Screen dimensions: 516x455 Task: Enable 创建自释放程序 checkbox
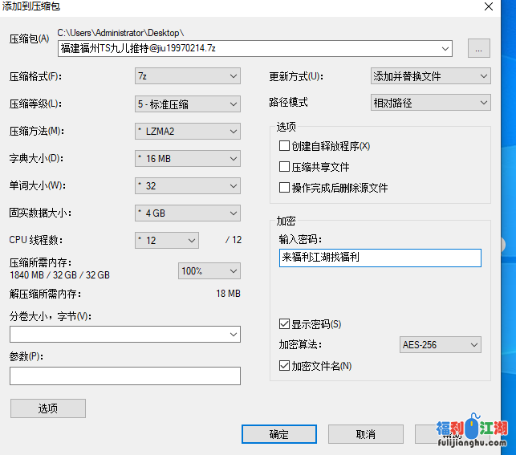[x=284, y=146]
